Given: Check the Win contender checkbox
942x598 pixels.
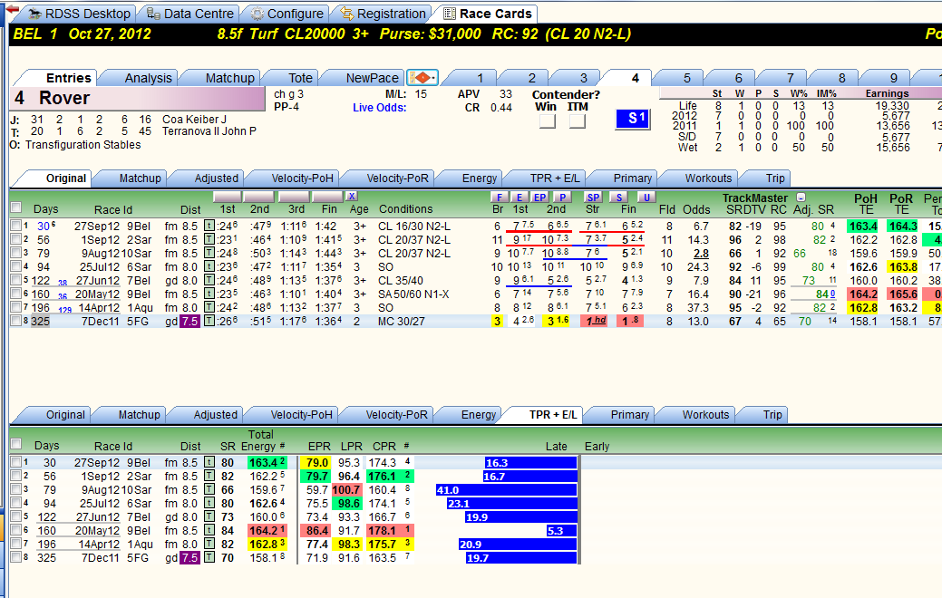Looking at the screenshot, I should 548,121.
